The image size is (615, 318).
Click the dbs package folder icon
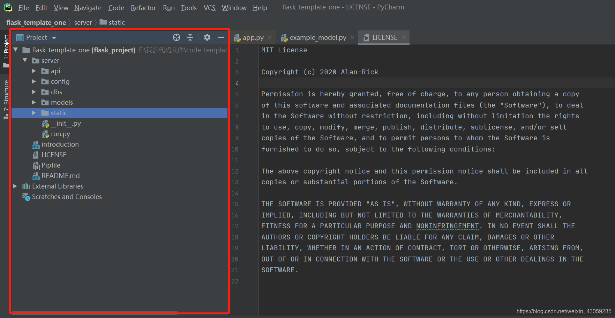[x=45, y=92]
